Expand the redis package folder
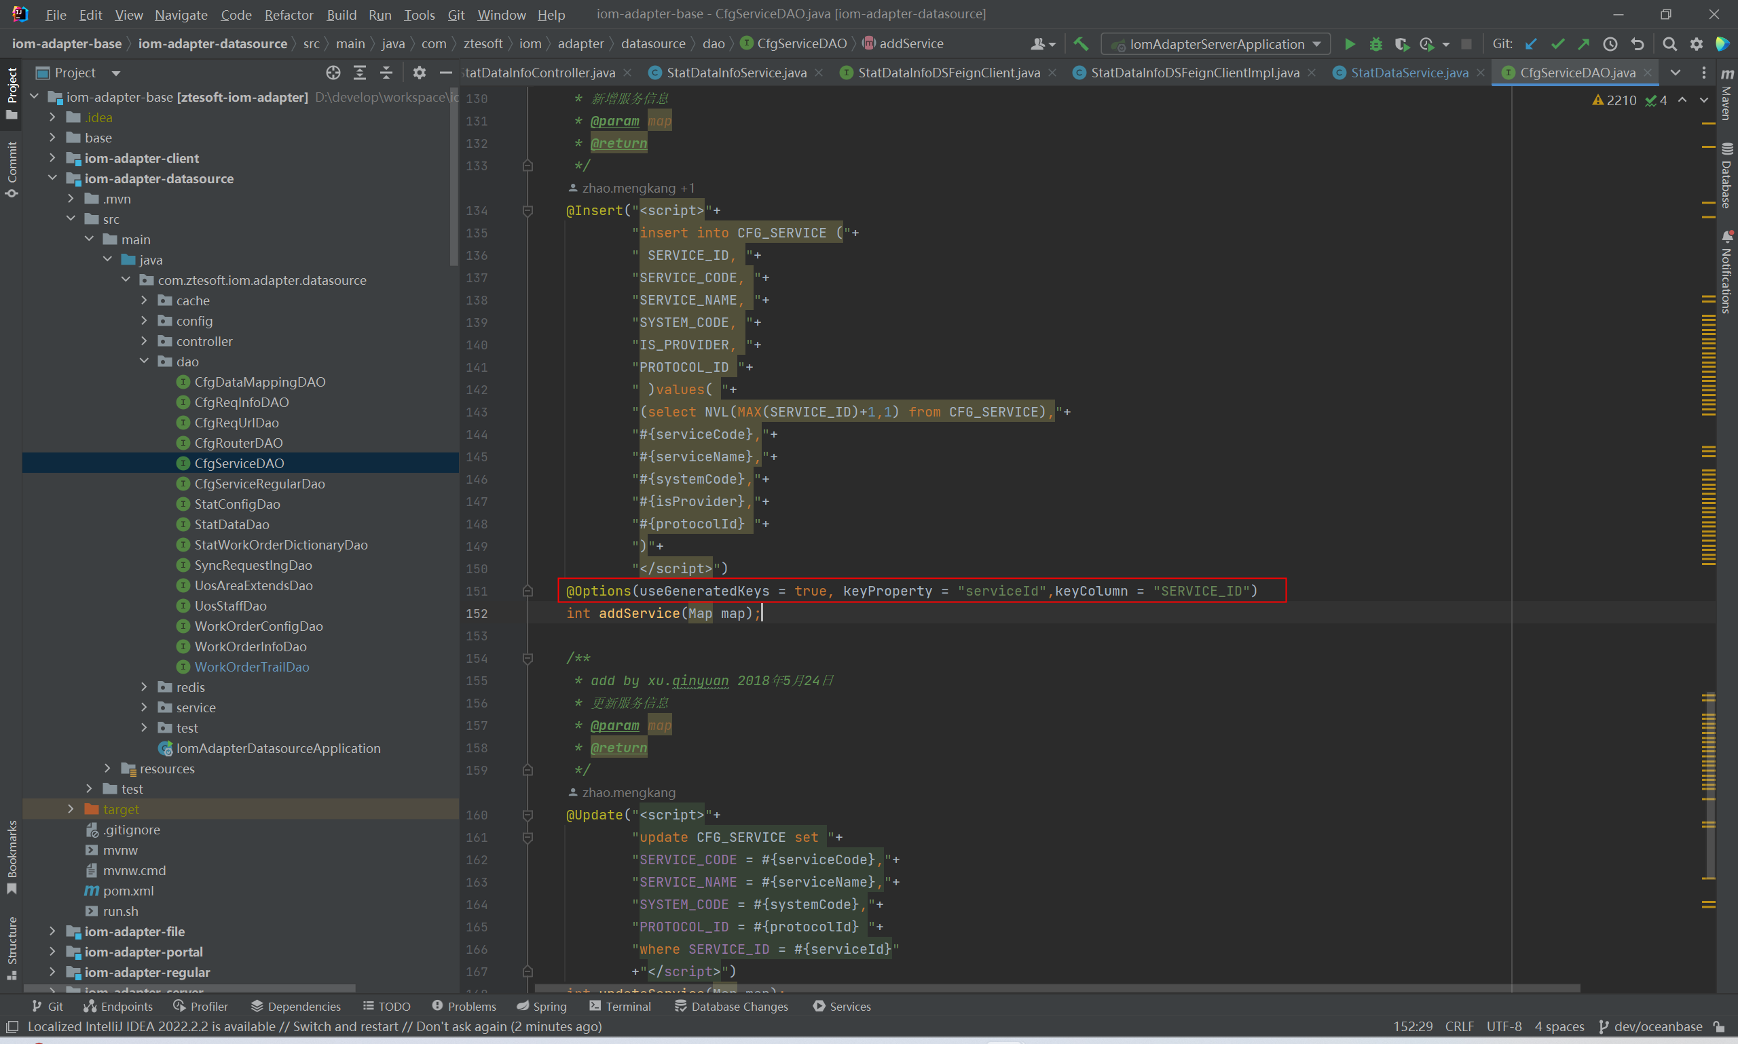Viewport: 1738px width, 1044px height. click(x=144, y=687)
